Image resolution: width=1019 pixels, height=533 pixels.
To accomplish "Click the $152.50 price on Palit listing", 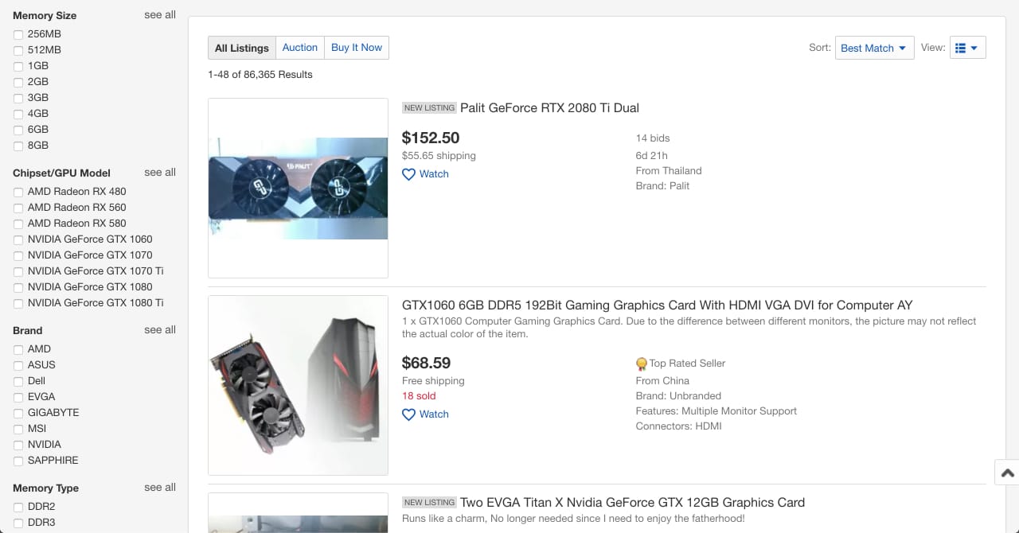I will pos(431,138).
